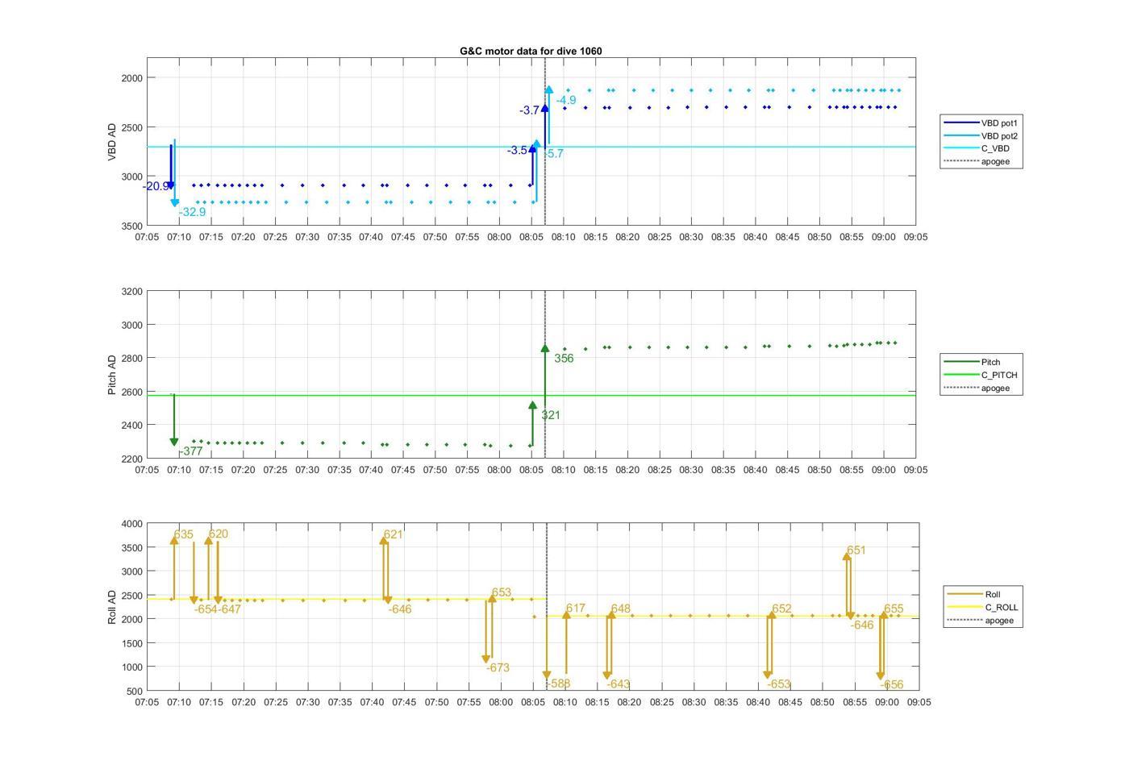Click the "-654" roll annotation
This screenshot has height=777, width=1129.
click(x=206, y=609)
